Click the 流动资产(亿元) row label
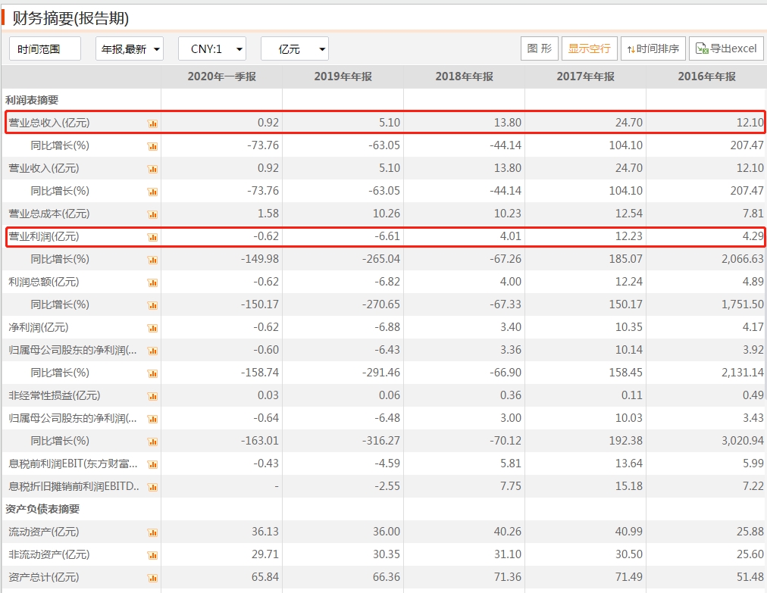This screenshot has height=593, width=767. click(43, 532)
